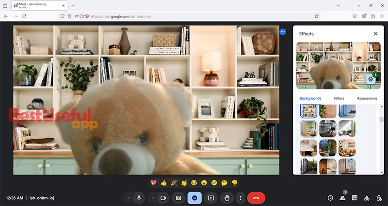
Task: Save page to Pocket
Action: coord(355,16)
